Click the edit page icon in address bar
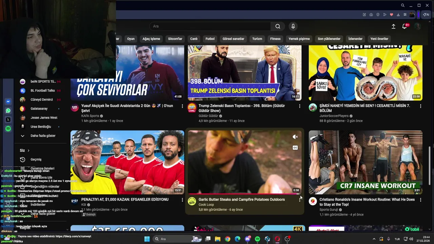Viewport: 434px width, 244px height. [364, 15]
